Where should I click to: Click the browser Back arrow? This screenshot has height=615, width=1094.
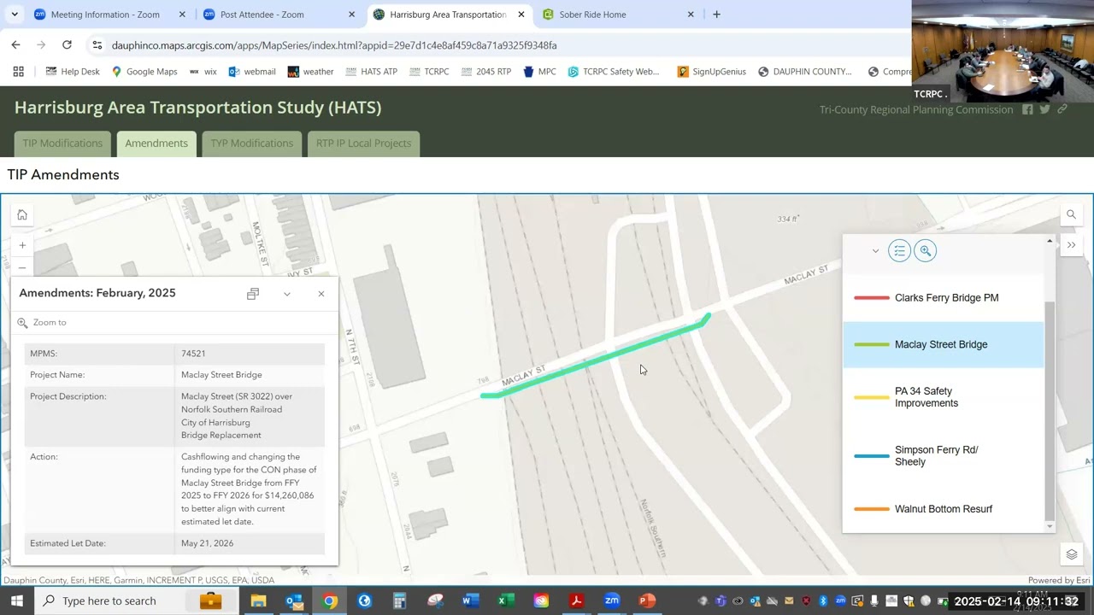pyautogui.click(x=16, y=44)
